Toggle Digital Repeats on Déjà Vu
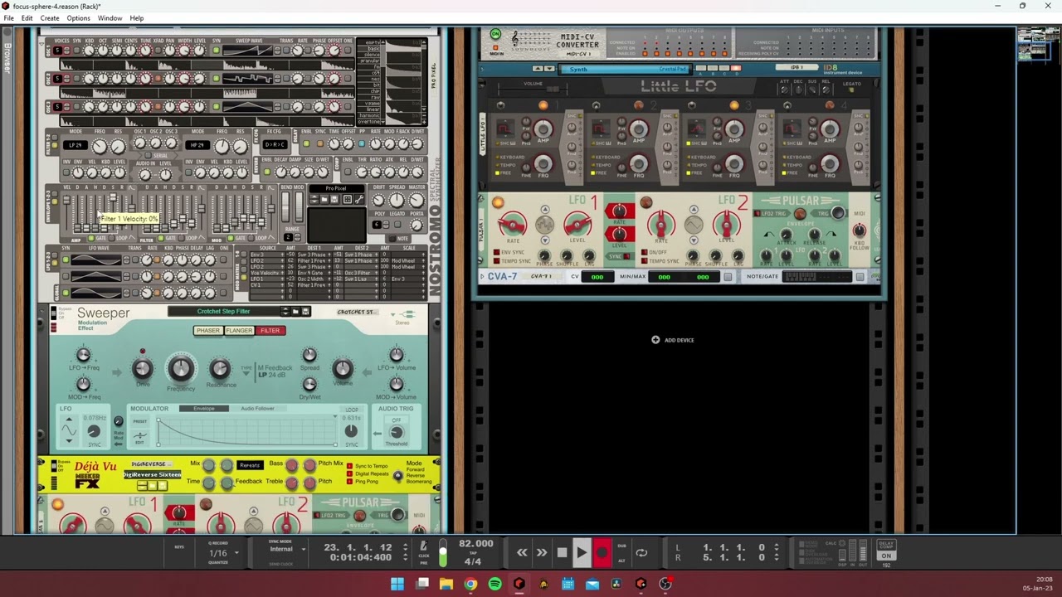1062x597 pixels. tap(349, 473)
